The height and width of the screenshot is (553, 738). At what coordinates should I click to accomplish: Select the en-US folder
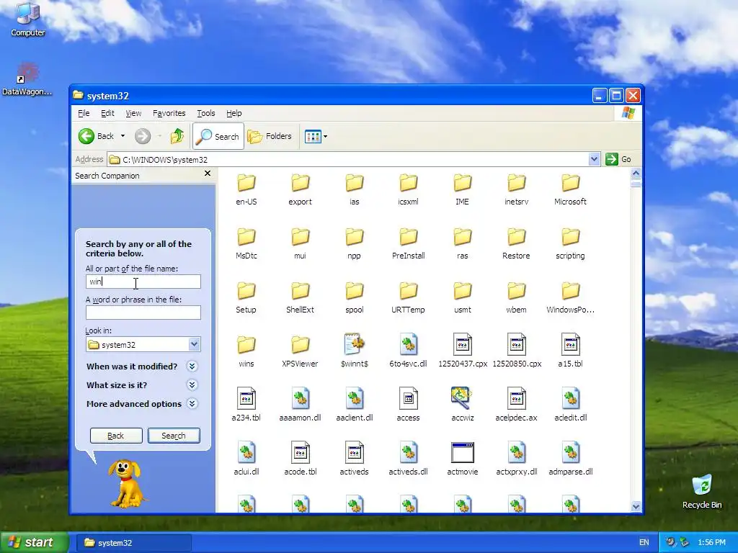pyautogui.click(x=246, y=189)
